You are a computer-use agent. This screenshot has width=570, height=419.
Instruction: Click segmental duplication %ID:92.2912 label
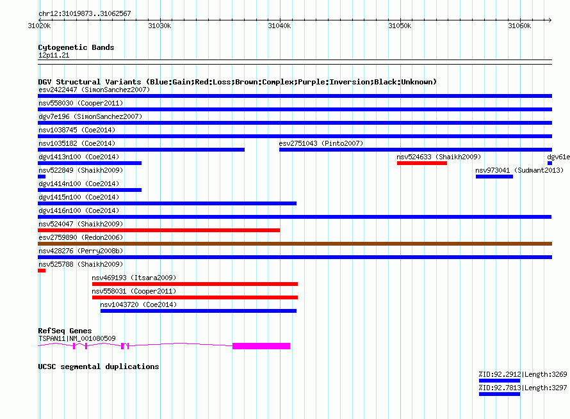(523, 374)
